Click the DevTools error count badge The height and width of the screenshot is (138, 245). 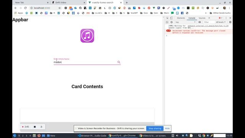click(x=220, y=18)
